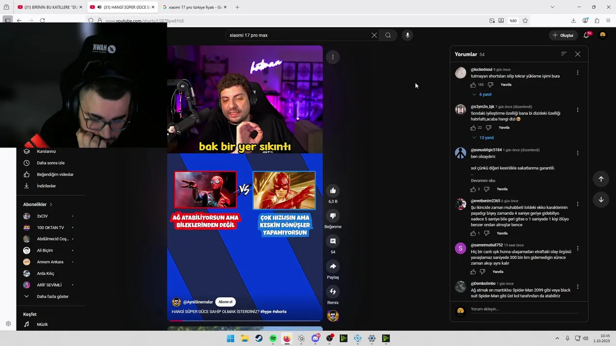Open the @AyniSinemalar channel link
Viewport: 616px width, 346px height.
coord(198,302)
